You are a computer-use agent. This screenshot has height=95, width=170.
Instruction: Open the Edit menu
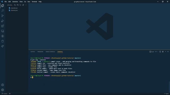pyautogui.click(x=10, y=2)
